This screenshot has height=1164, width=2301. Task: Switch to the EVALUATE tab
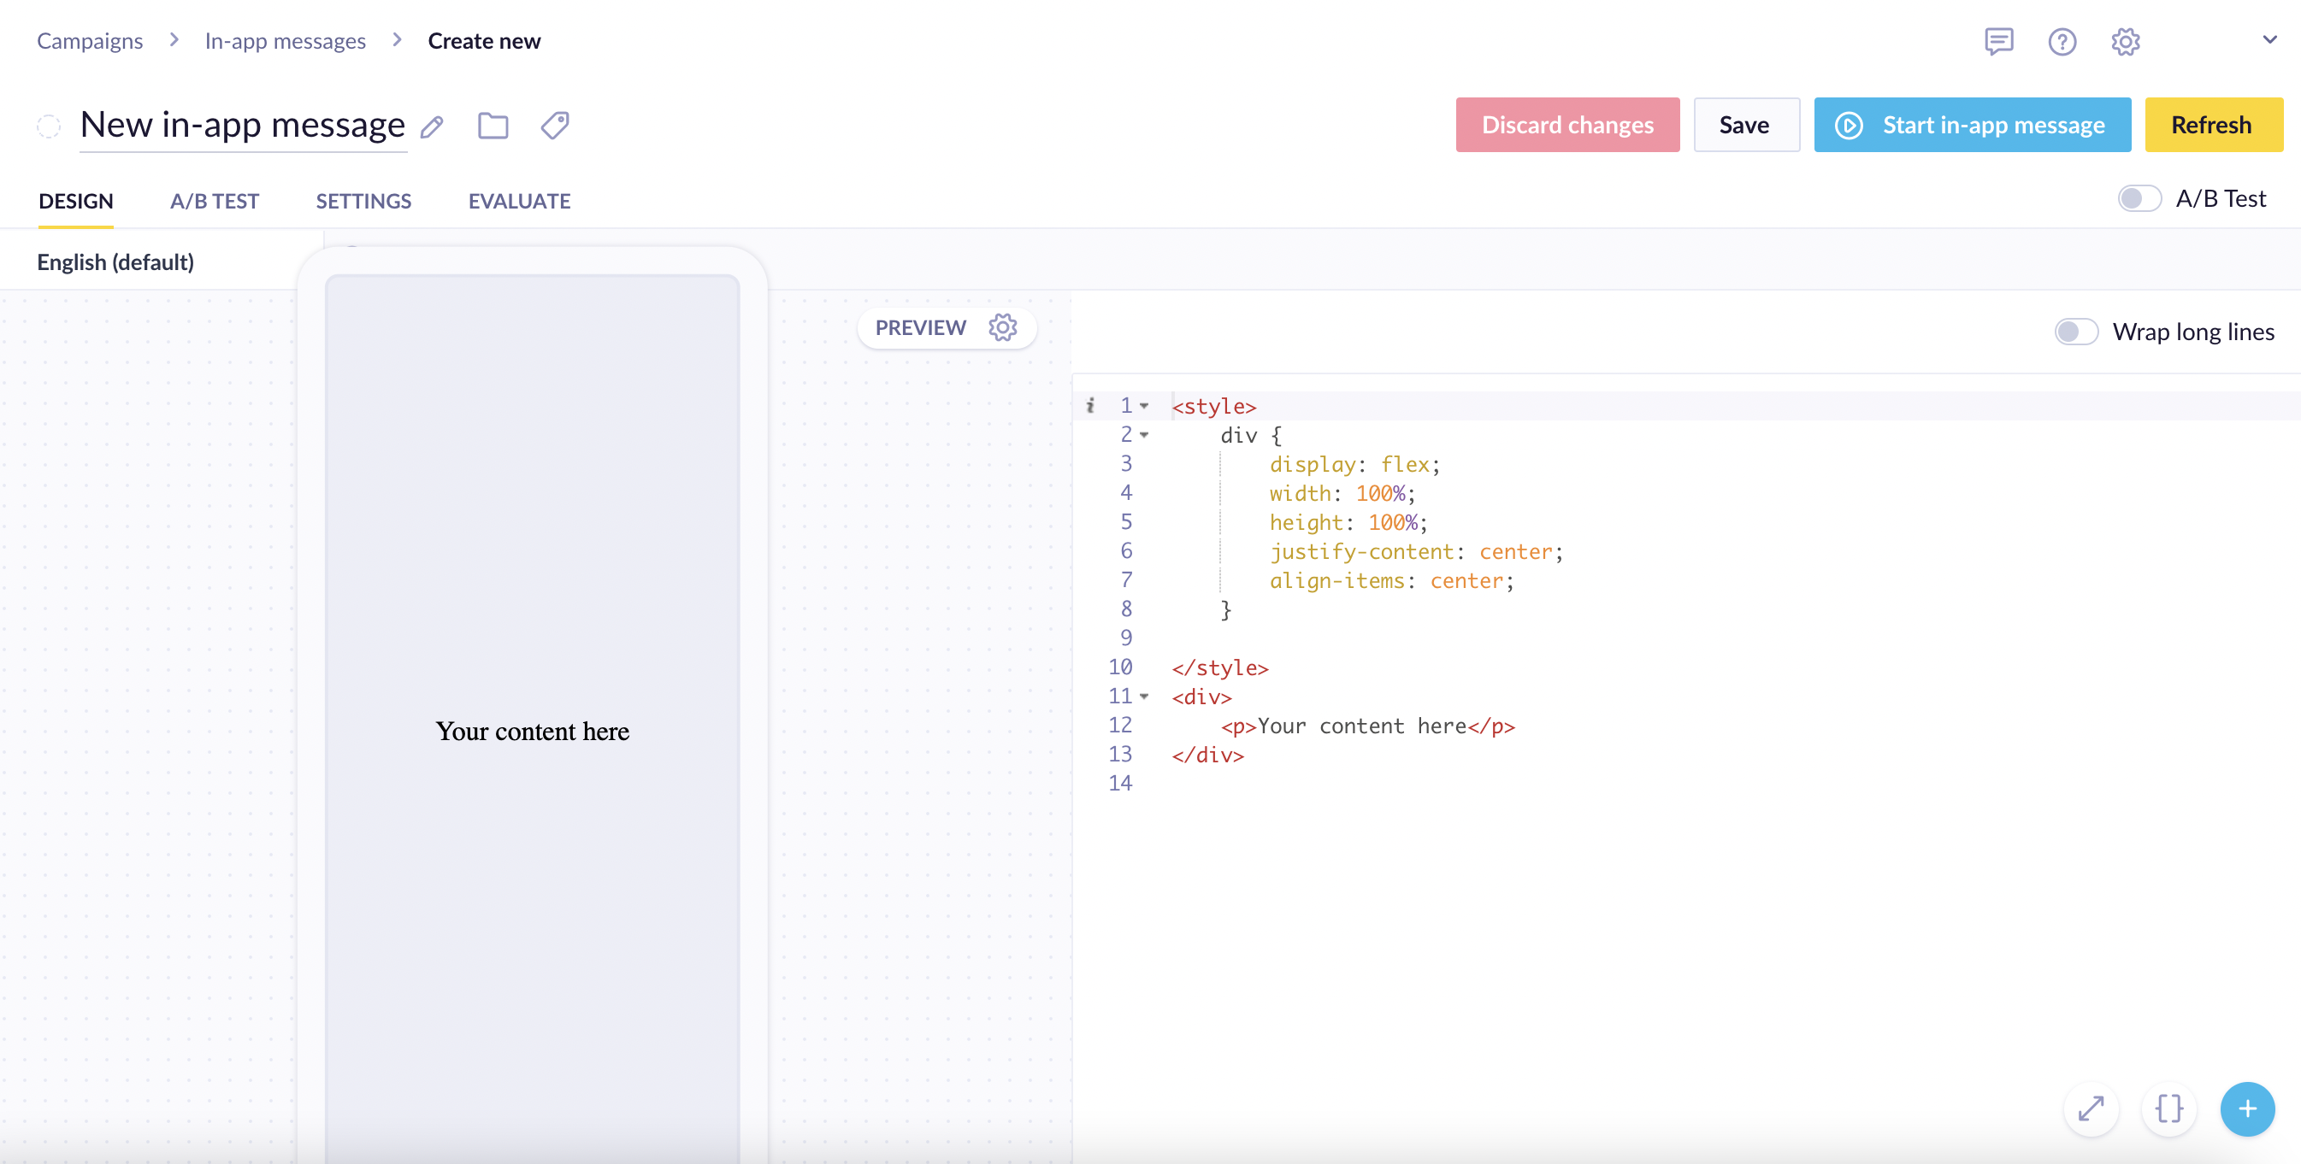pos(519,201)
